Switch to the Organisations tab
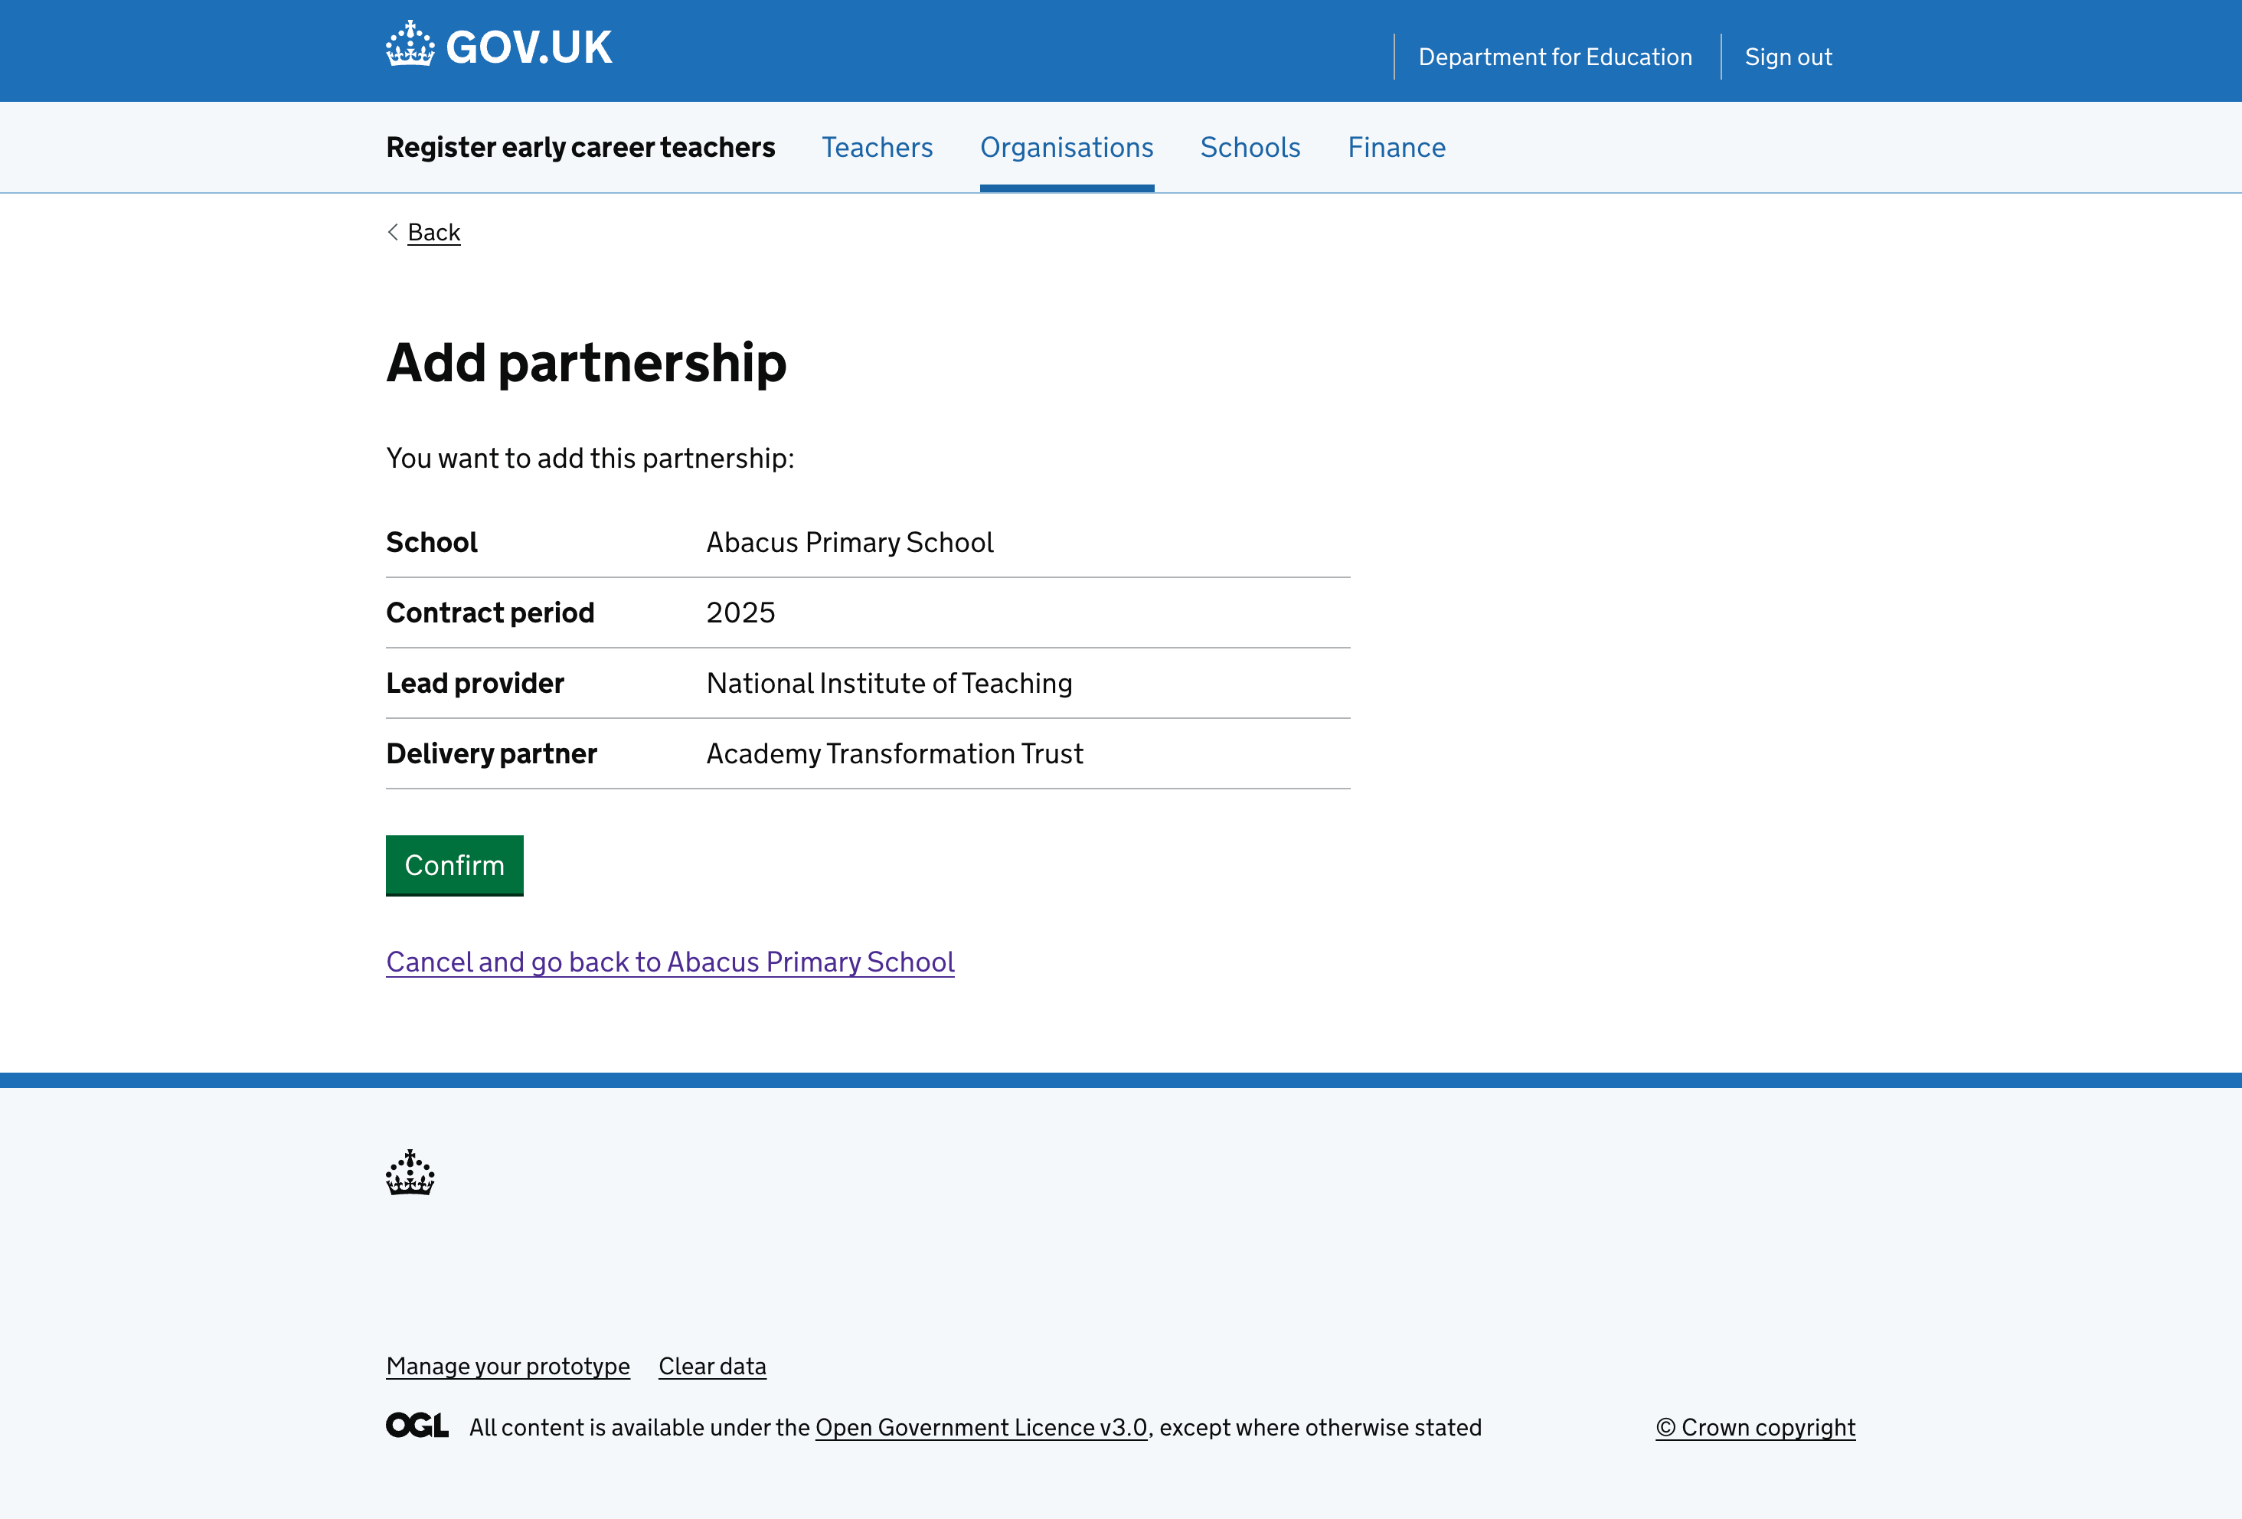Screen dimensions: 2242x1519 [1066, 146]
